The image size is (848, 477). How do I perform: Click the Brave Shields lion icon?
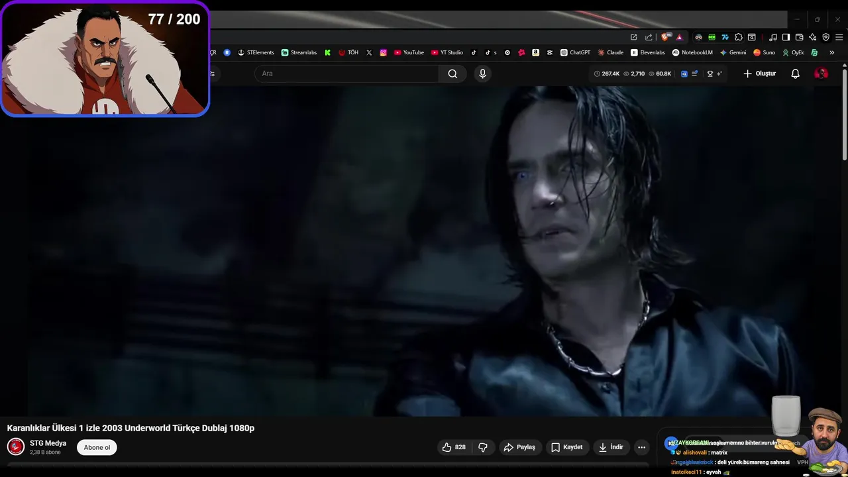click(664, 37)
